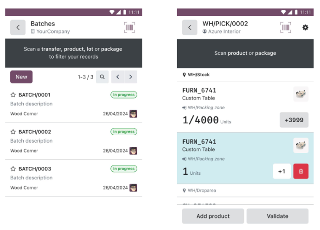Toggle favorite star for BATCH/0001
Screen dimensions: 320x230
13,95
